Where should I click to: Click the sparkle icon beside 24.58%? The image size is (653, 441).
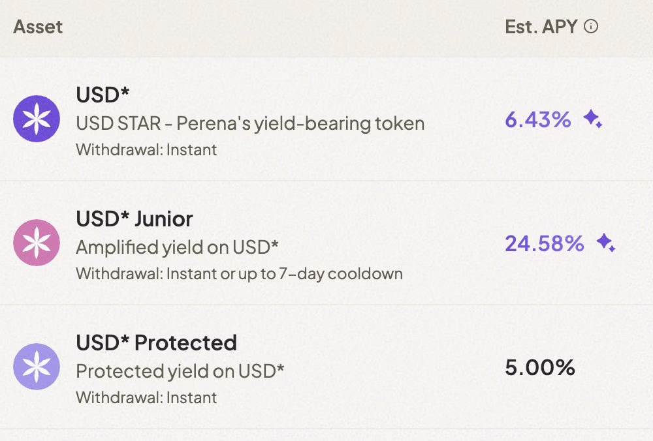(605, 241)
